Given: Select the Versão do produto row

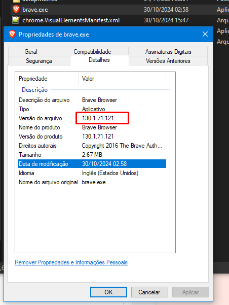Looking at the screenshot, I should coord(92,137).
